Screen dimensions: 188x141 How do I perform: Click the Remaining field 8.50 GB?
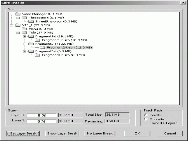[117, 121]
